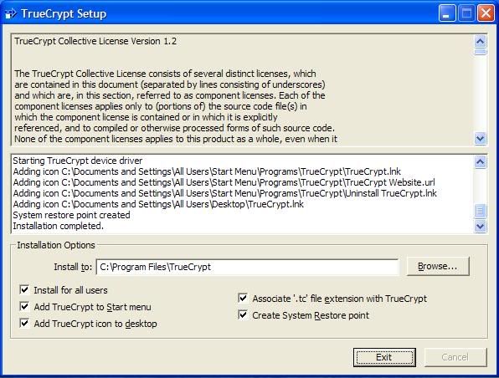This screenshot has height=378, width=499.
Task: Click the Browse... button
Action: pos(438,266)
